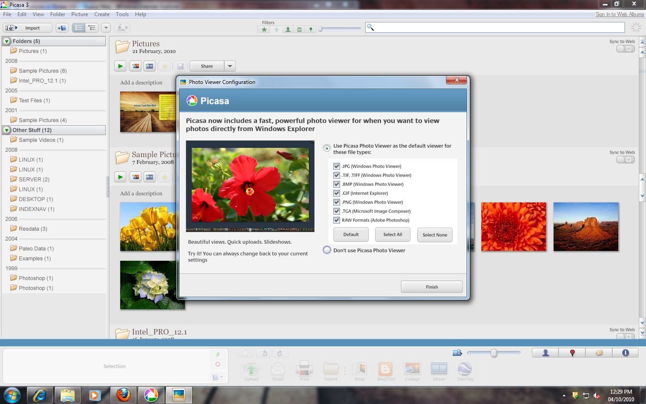Image resolution: width=646 pixels, height=404 pixels.
Task: Open the Properties info icon
Action: (625, 353)
